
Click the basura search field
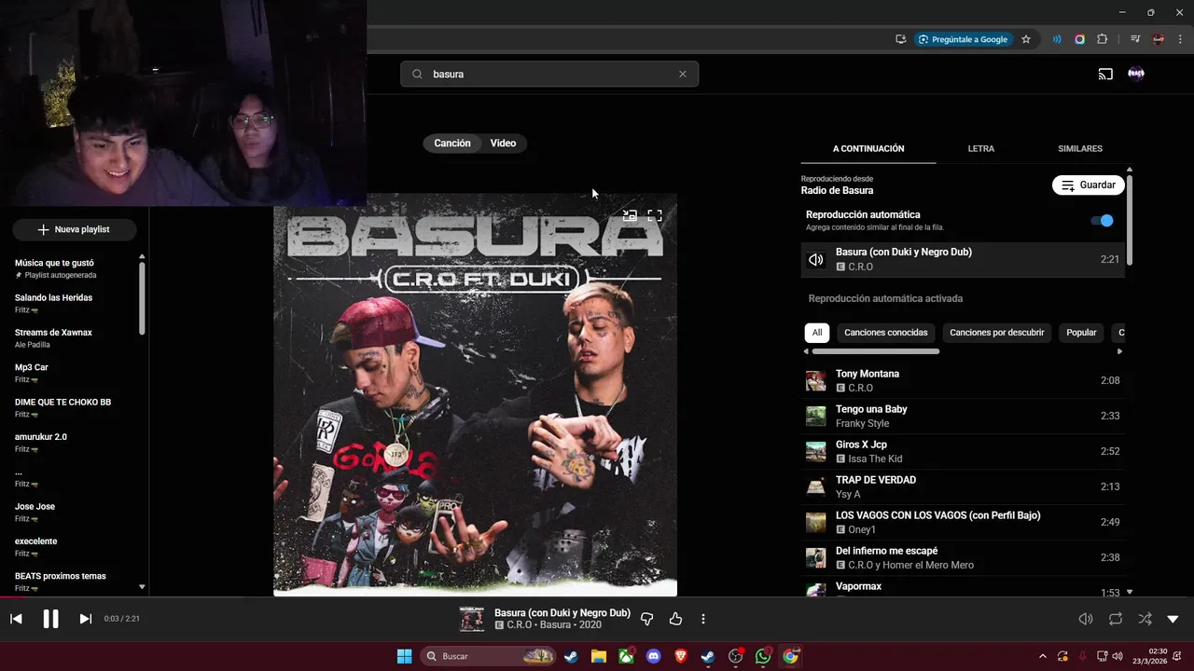(x=549, y=74)
